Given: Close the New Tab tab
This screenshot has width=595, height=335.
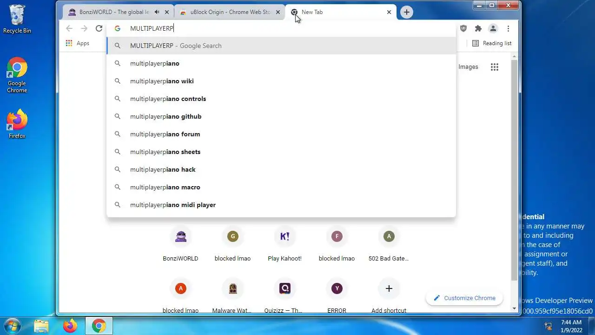Looking at the screenshot, I should pos(389,12).
